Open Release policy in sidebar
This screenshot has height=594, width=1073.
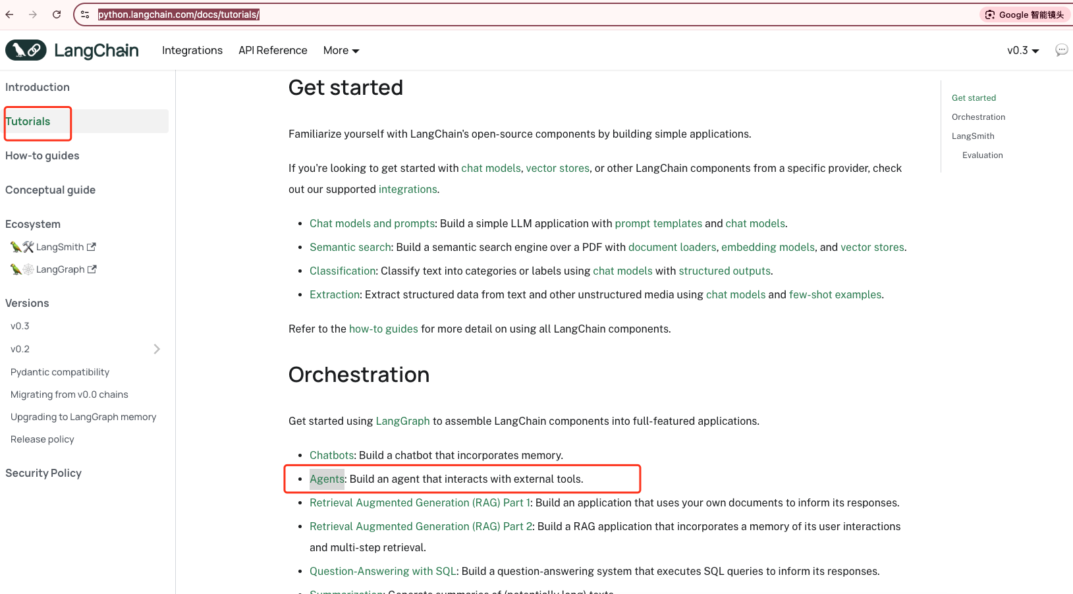coord(42,439)
